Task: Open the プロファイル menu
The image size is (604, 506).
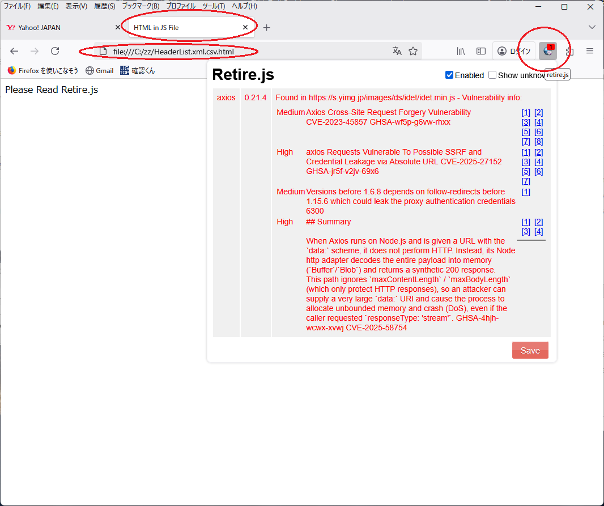Action: tap(181, 6)
